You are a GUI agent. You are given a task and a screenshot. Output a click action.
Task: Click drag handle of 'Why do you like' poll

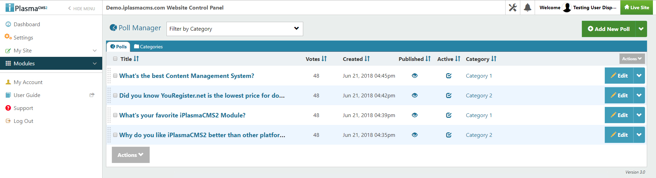109,135
